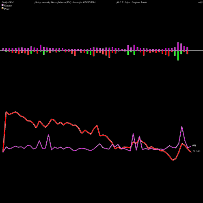Click the '101.86' price value label
Screen dimensions: 203x203
point(196,151)
